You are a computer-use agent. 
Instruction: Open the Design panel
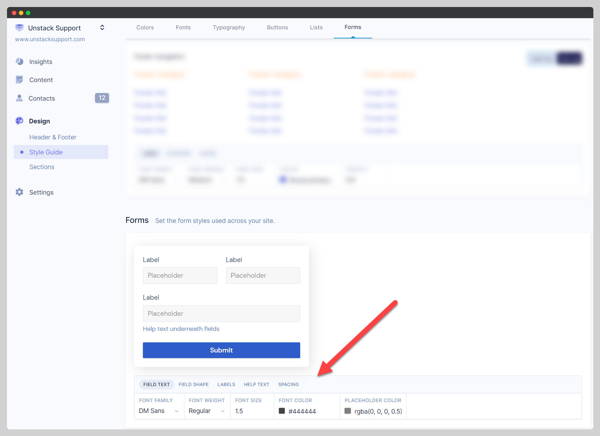[39, 121]
